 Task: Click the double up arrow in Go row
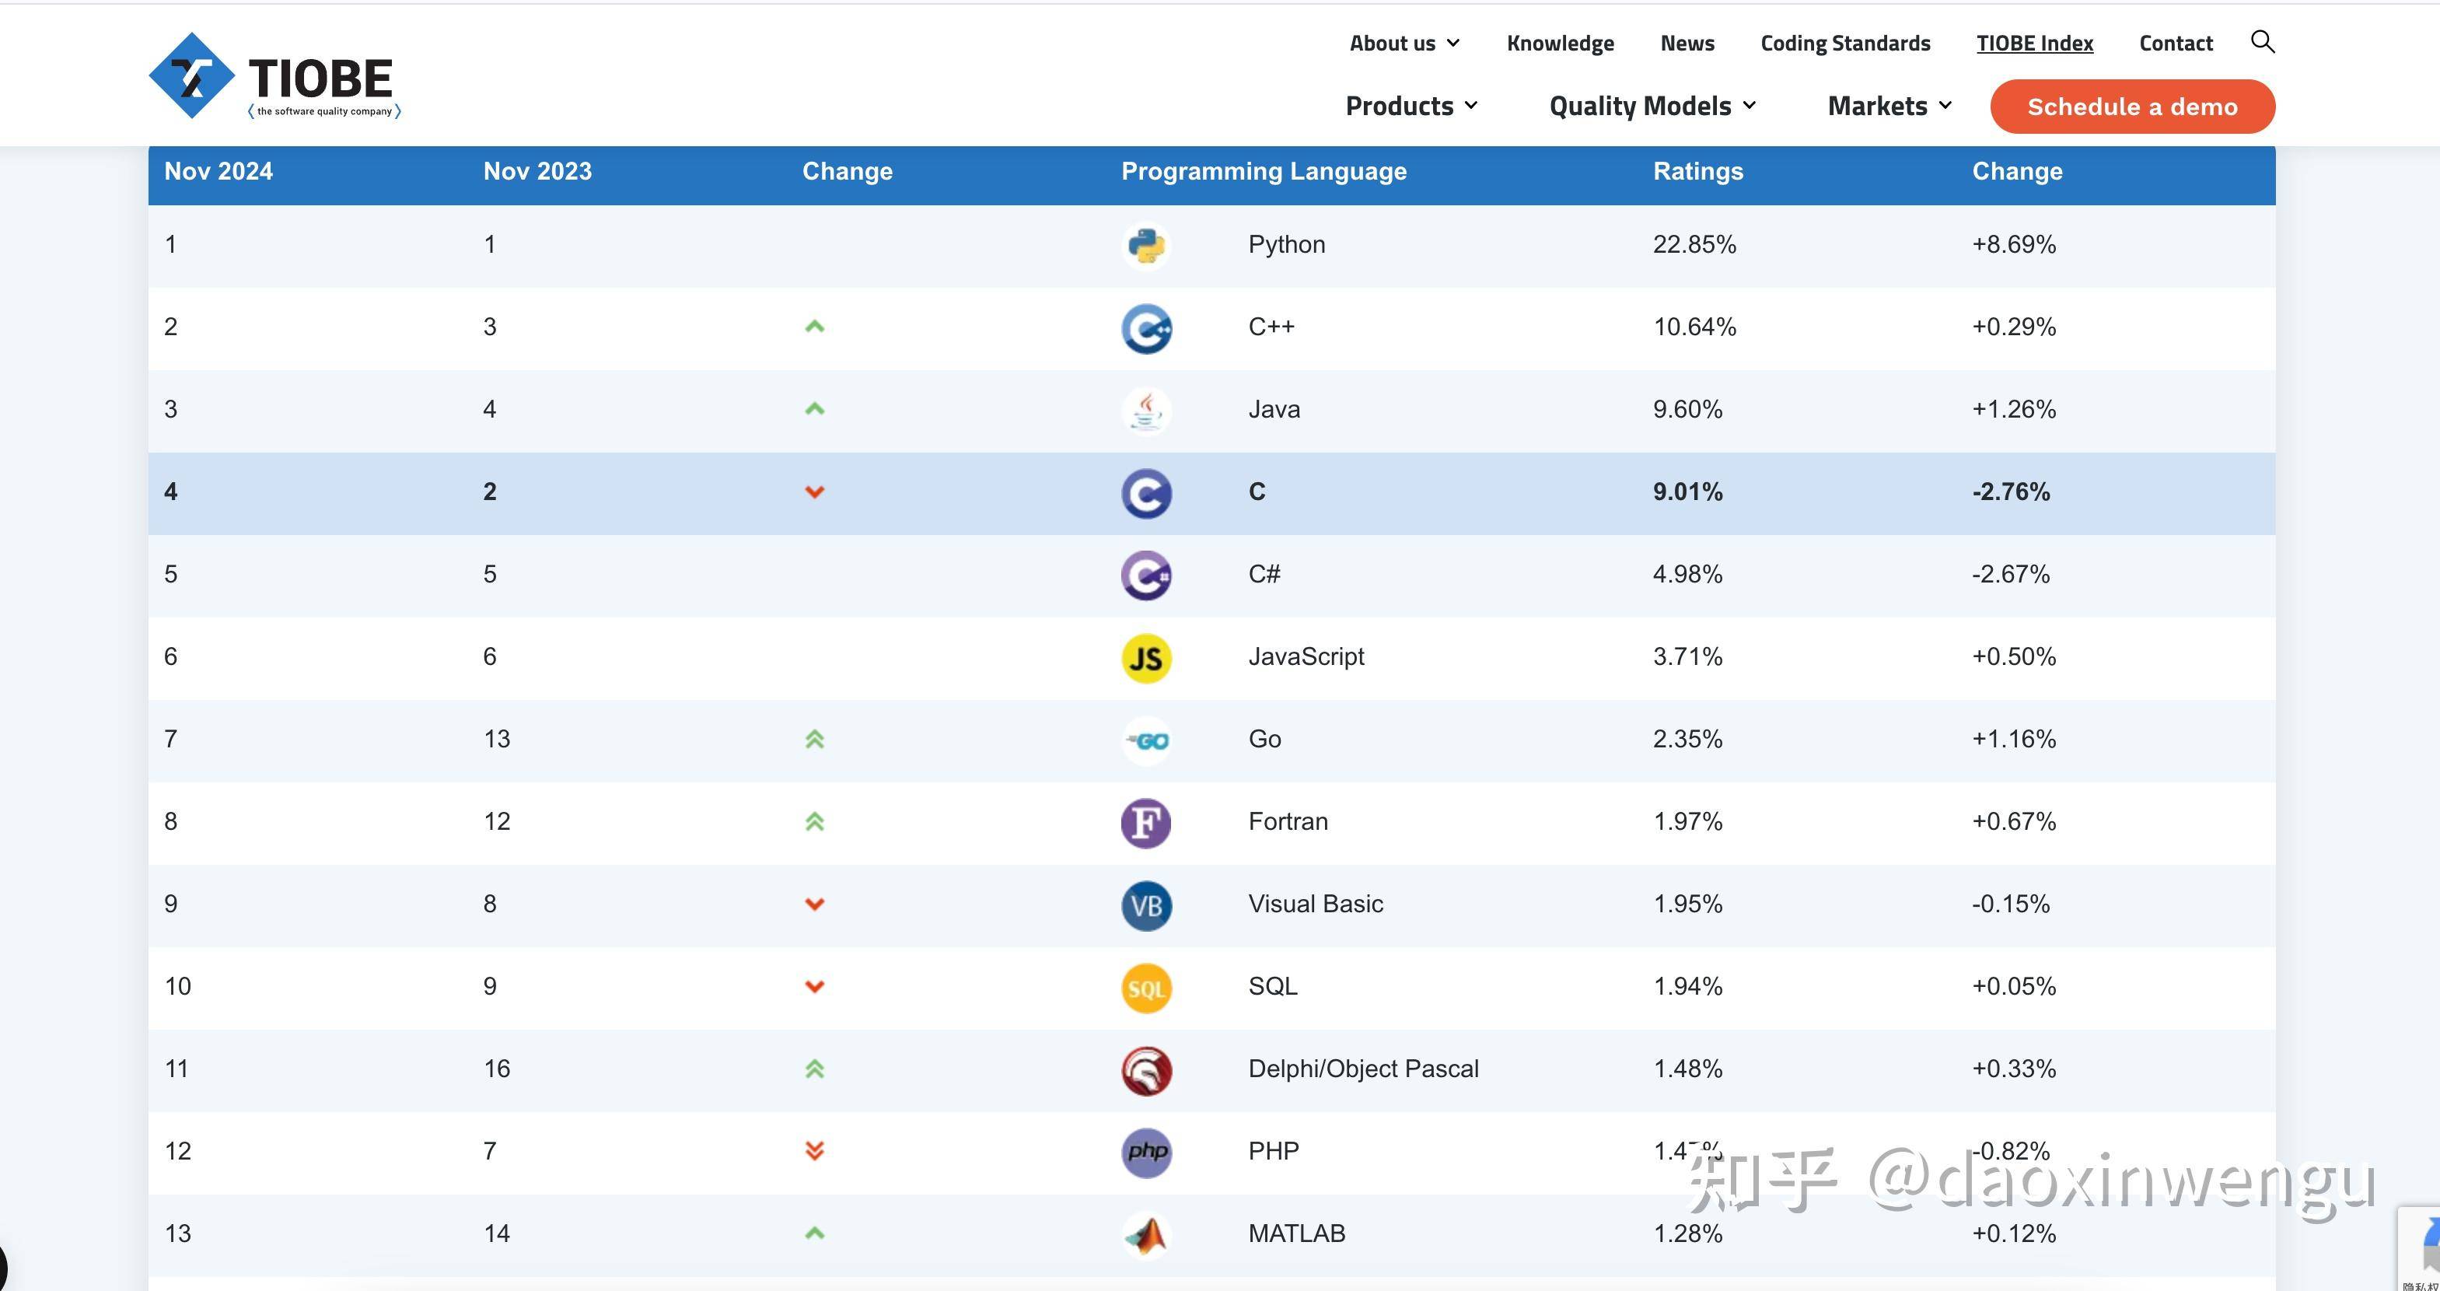tap(815, 739)
